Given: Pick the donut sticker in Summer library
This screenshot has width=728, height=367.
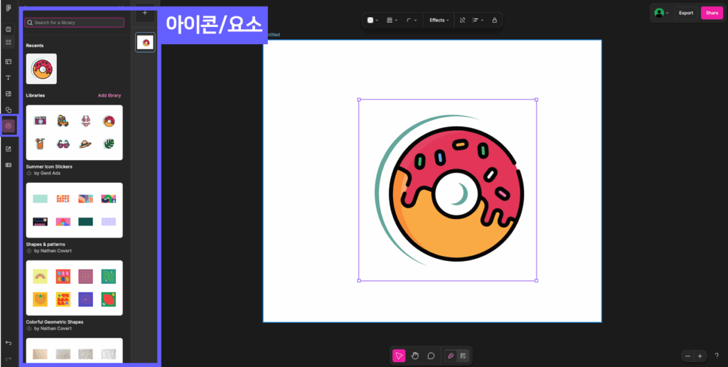Looking at the screenshot, I should tap(108, 121).
